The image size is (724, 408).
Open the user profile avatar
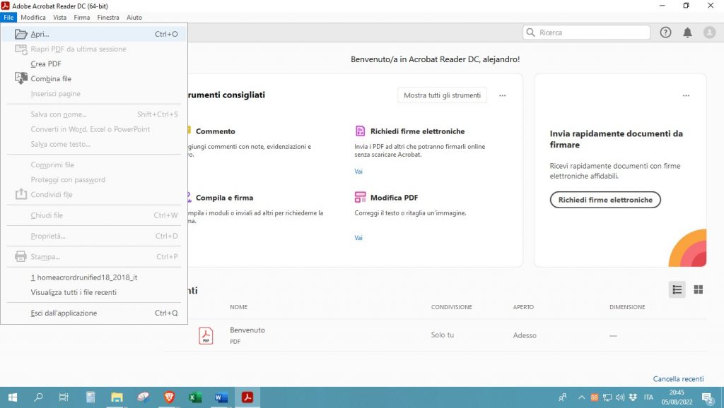[709, 32]
